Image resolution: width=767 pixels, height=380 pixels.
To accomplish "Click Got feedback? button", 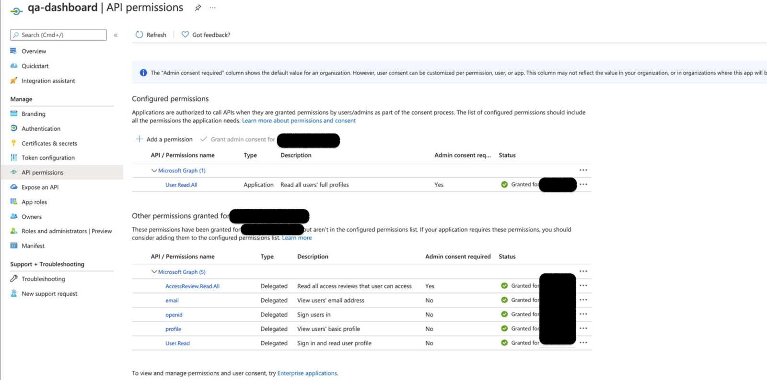I will [206, 35].
